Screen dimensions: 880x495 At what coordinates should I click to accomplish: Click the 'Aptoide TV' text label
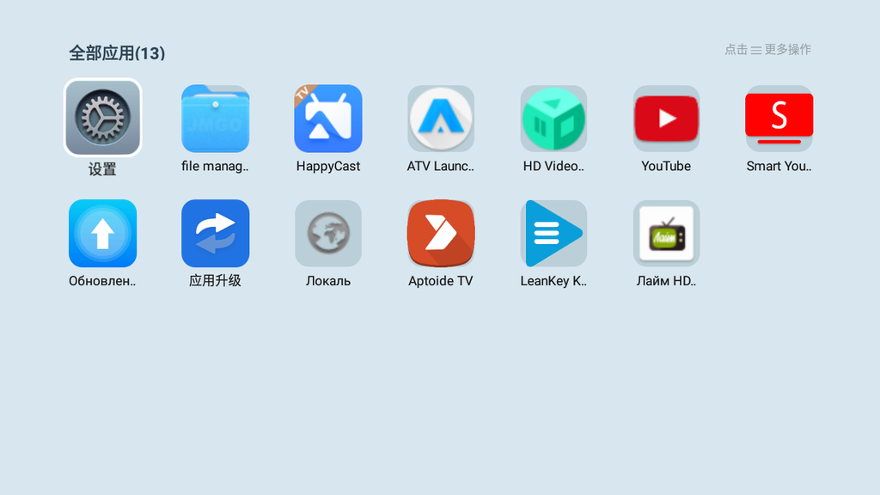coord(441,281)
